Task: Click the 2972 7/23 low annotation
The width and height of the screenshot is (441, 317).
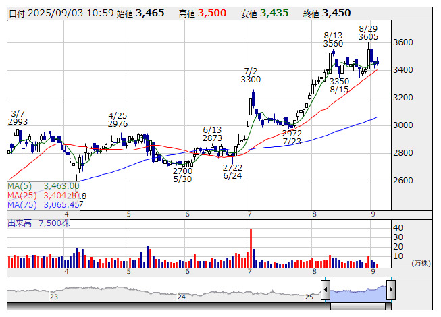Action: pos(292,138)
